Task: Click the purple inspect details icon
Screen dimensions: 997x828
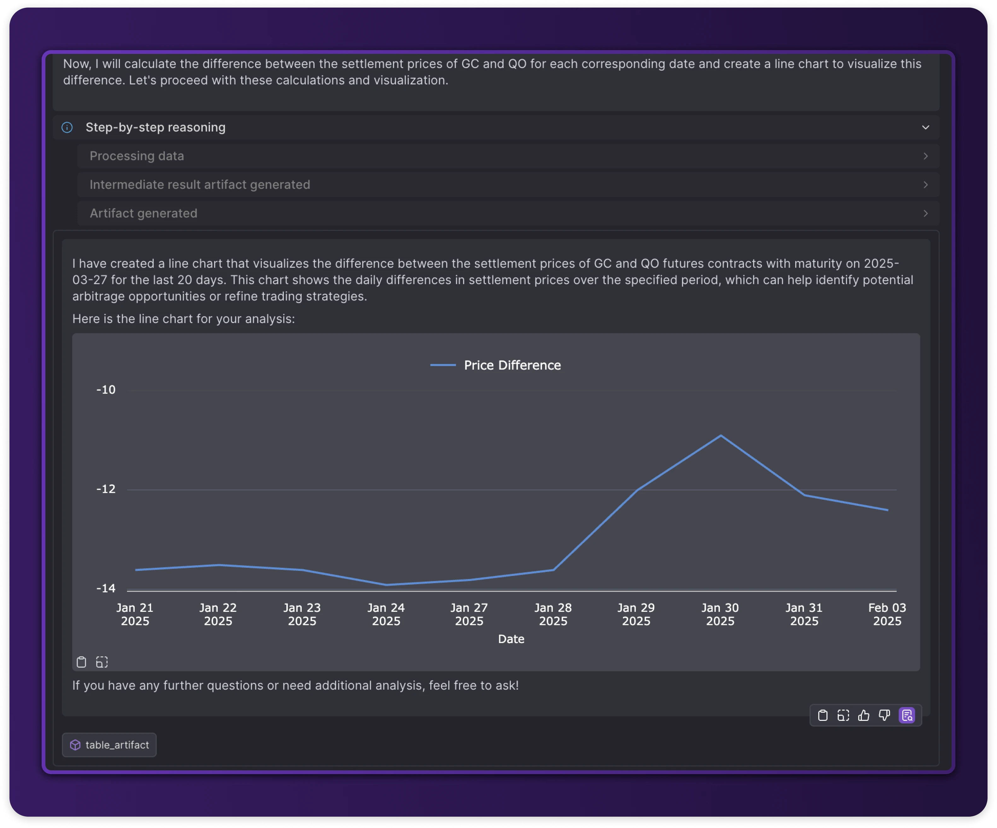Action: 907,715
